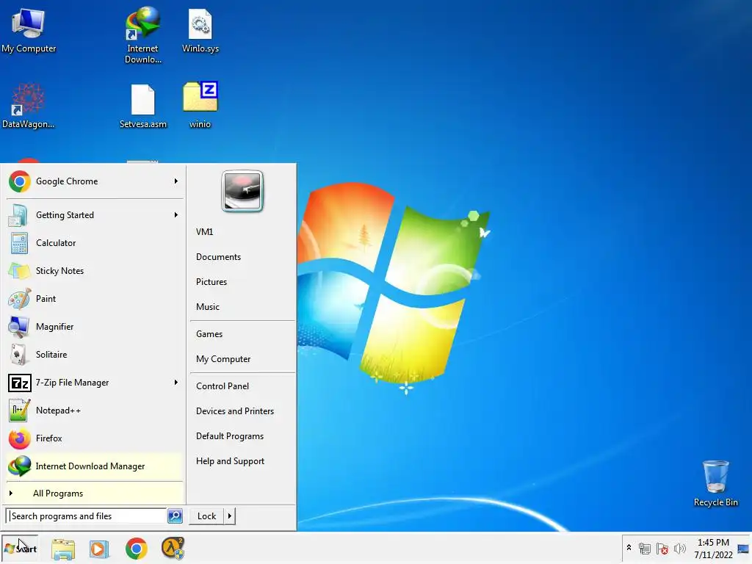Click the volume speaker tray icon
The width and height of the screenshot is (752, 564).
coord(679,548)
